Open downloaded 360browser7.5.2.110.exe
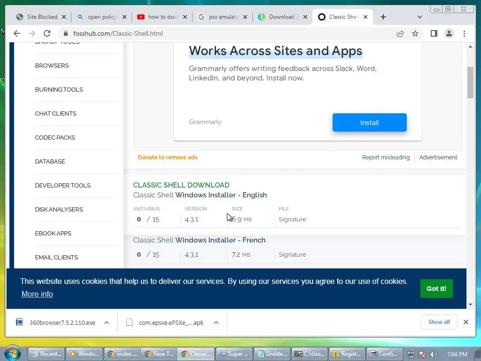 pos(56,322)
